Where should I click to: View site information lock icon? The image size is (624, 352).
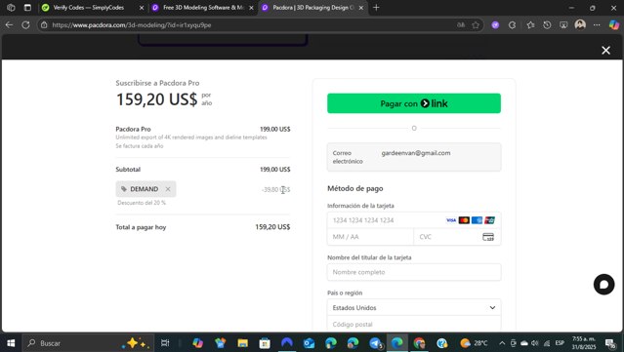click(44, 25)
